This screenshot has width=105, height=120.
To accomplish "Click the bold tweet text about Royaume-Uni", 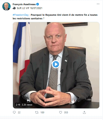I will click(x=55, y=17).
